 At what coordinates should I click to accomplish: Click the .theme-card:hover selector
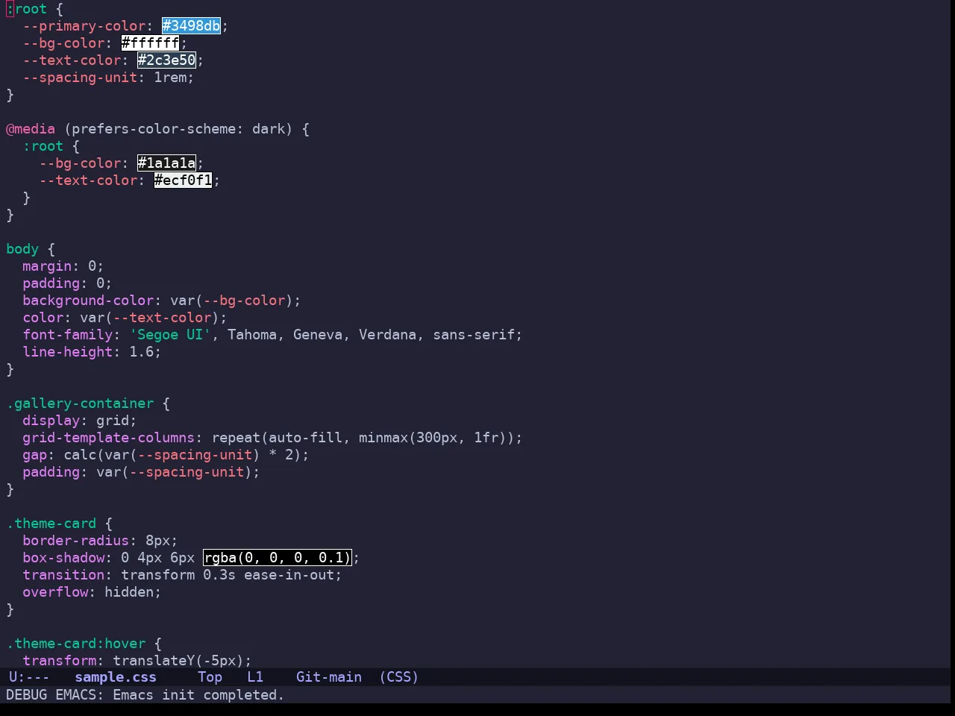[x=76, y=644]
